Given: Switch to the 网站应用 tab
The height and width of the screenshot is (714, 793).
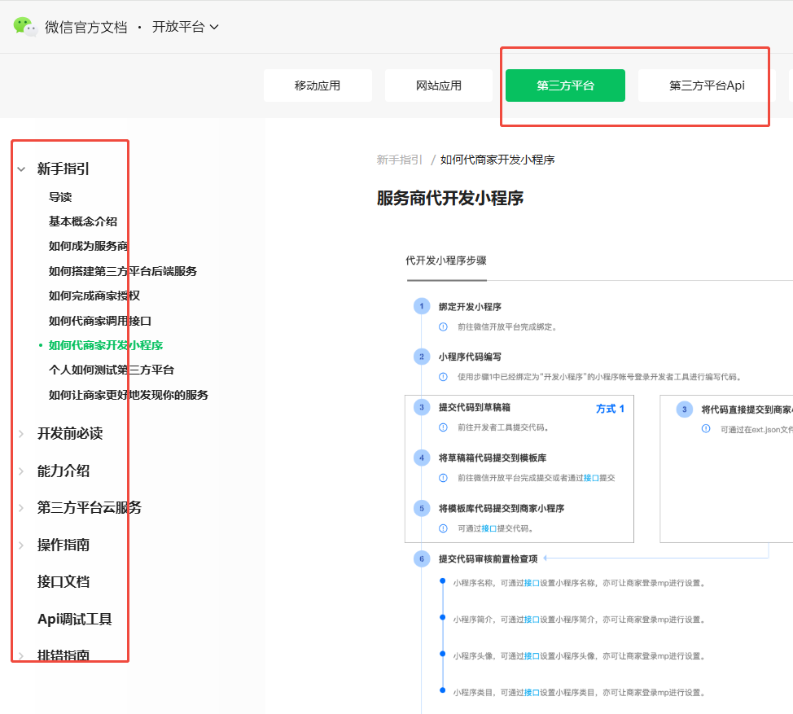Looking at the screenshot, I should [x=439, y=85].
